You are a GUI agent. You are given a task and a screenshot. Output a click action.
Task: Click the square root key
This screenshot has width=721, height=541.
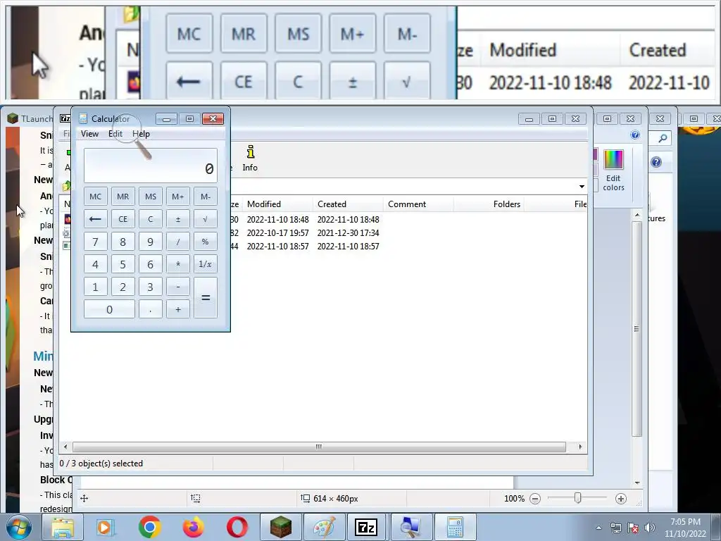click(x=206, y=219)
